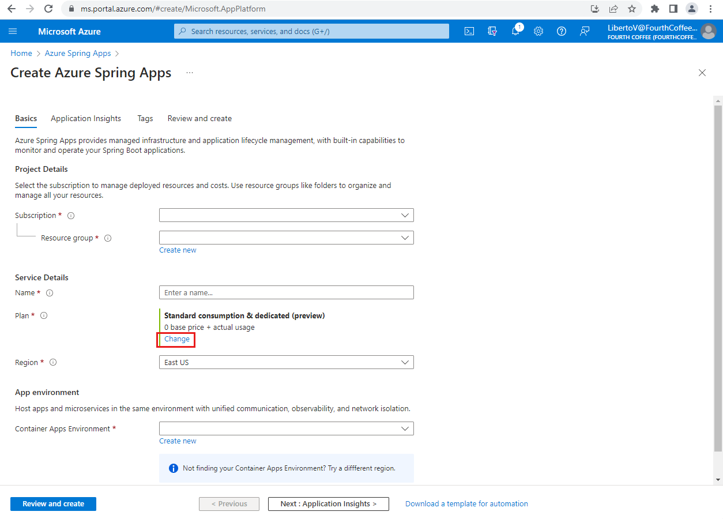Open Chrome three-dot menu
The image size is (723, 519).
(x=710, y=9)
